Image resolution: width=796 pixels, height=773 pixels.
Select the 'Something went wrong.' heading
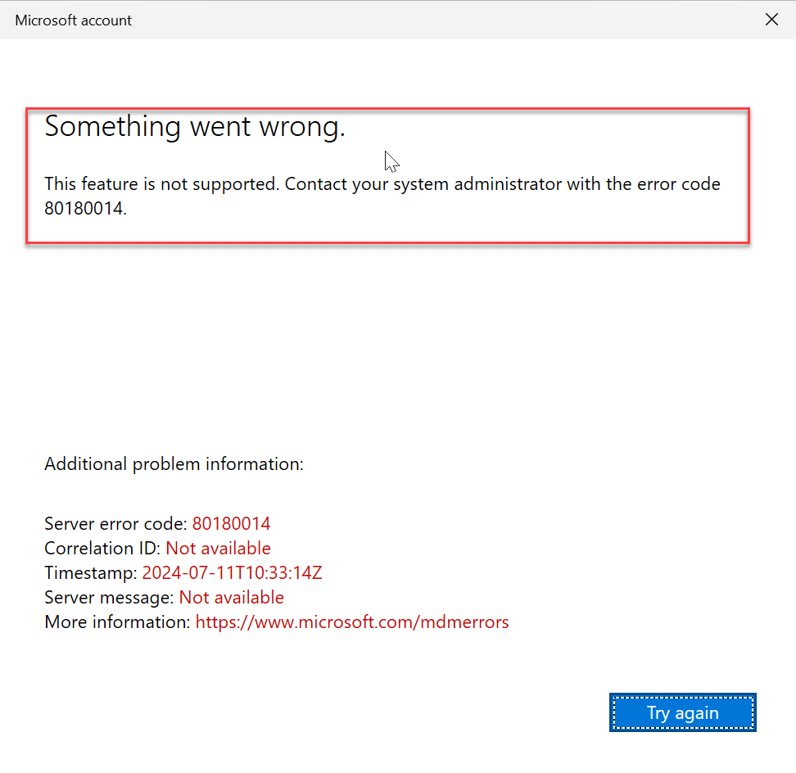pyautogui.click(x=195, y=126)
